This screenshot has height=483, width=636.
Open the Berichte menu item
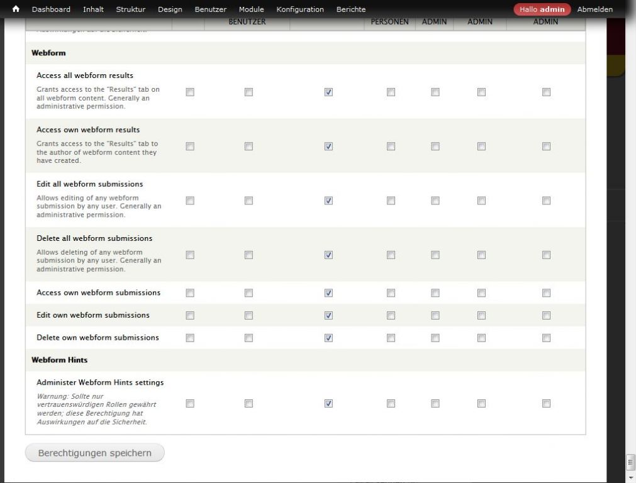tap(350, 9)
